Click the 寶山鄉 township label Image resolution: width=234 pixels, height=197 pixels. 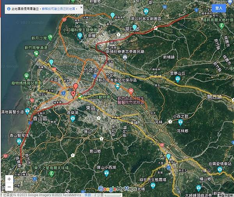point(95,151)
